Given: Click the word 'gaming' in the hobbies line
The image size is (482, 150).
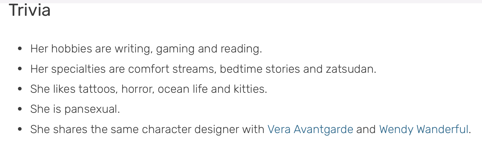Looking at the screenshot, I should coord(175,49).
